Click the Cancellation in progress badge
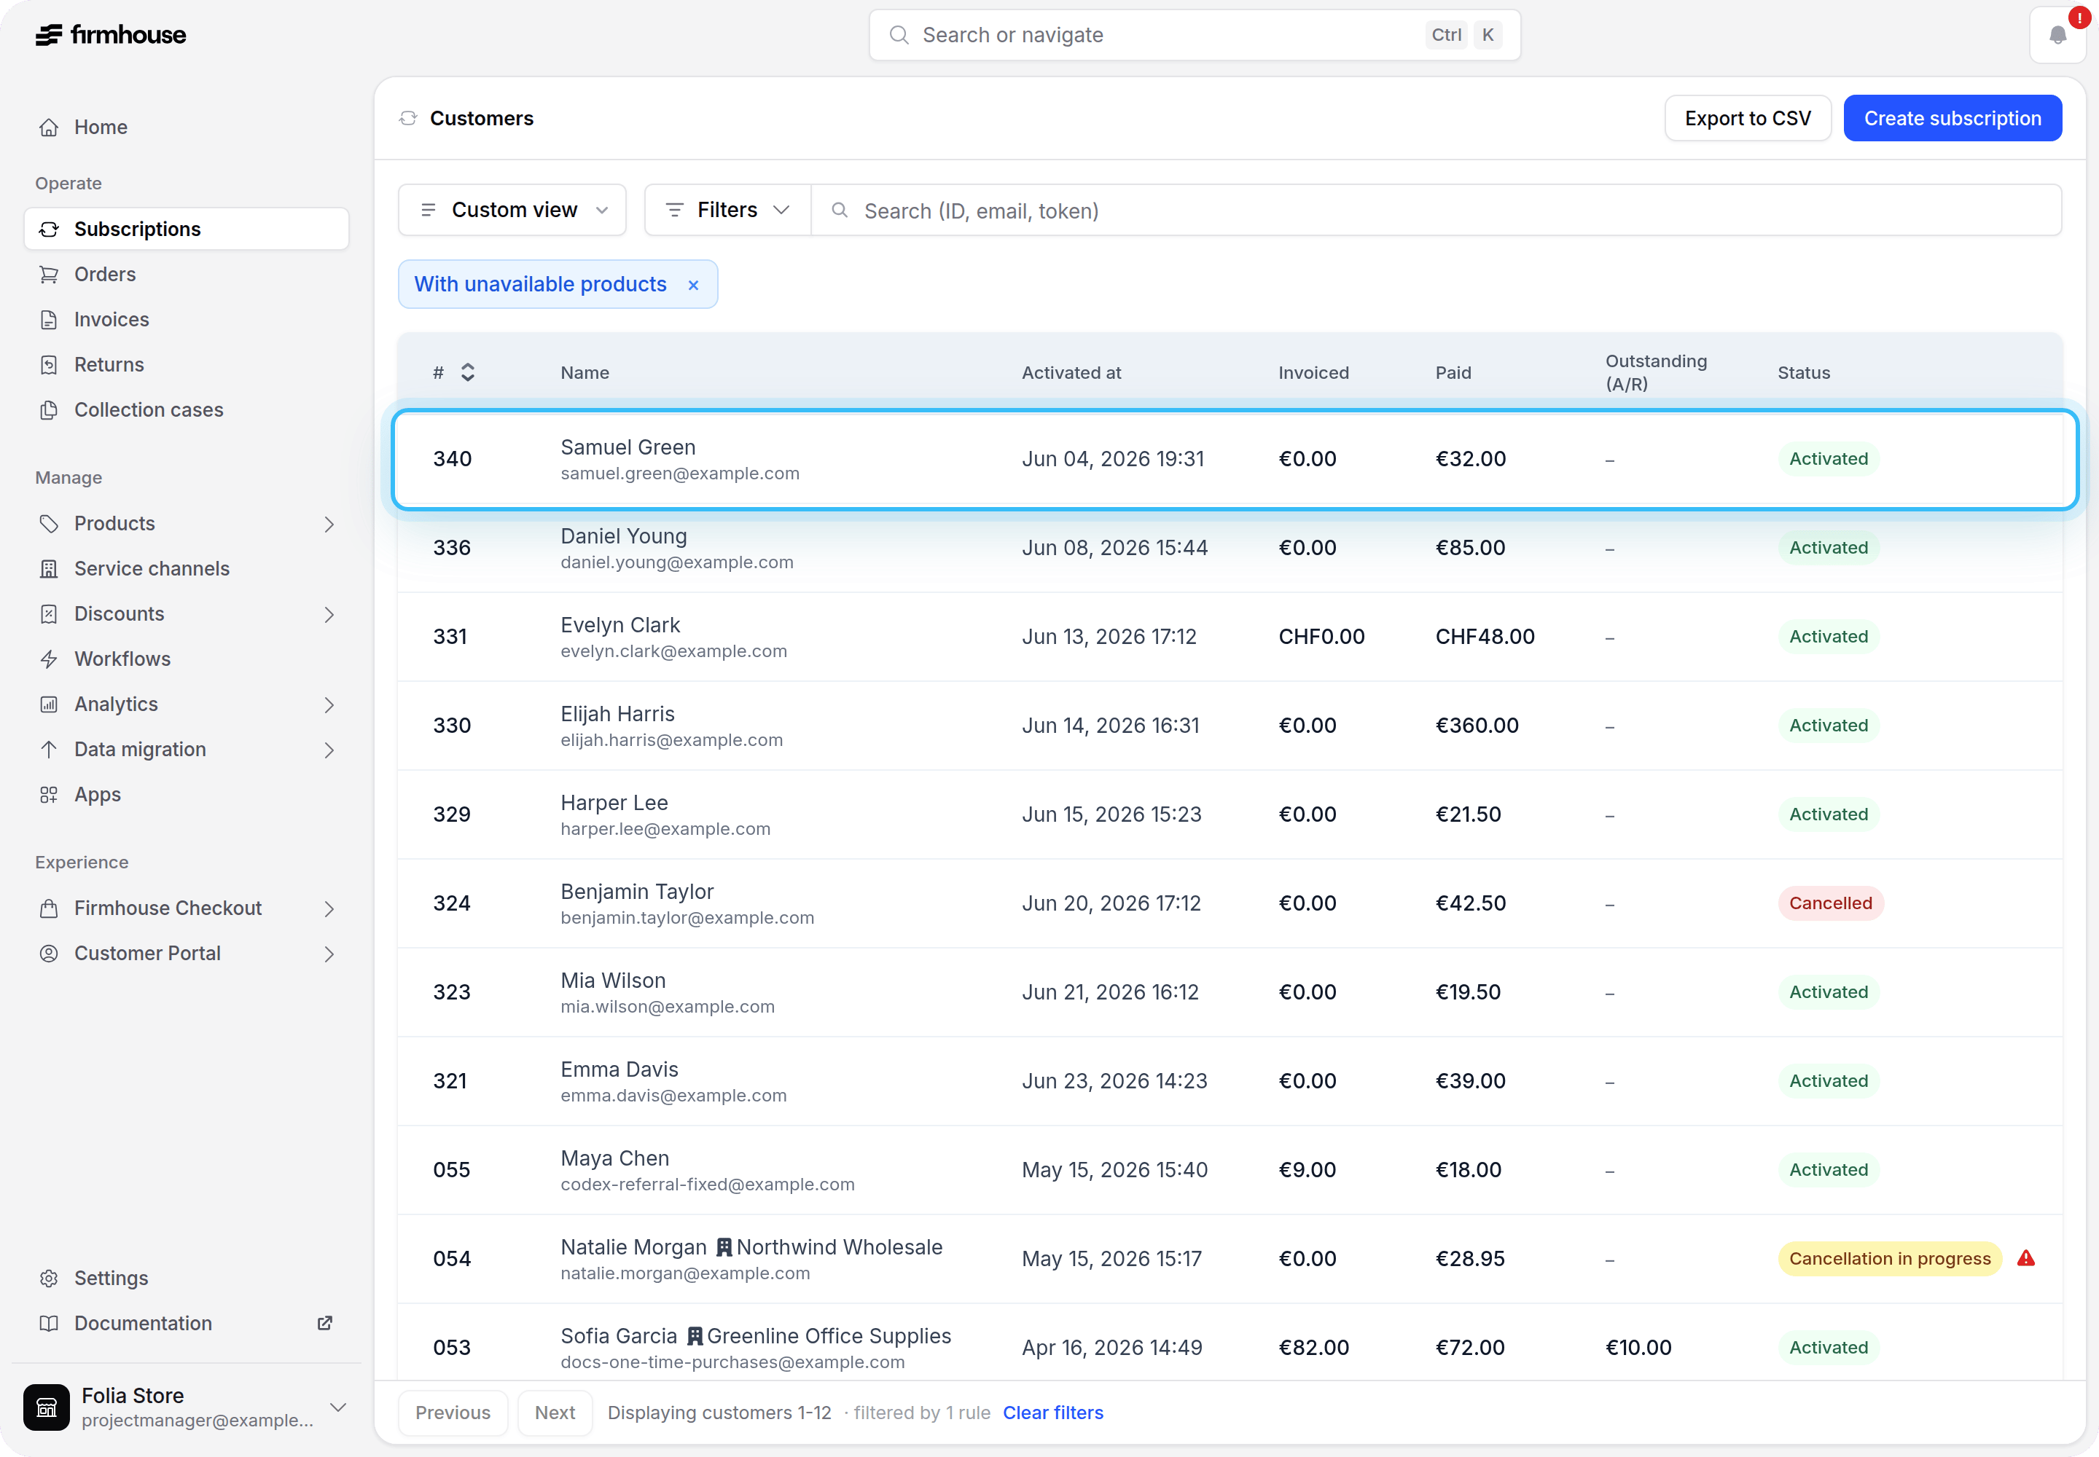The image size is (2099, 1457). click(1889, 1258)
